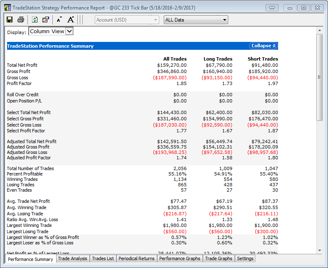Click the Save report icon
Viewport: 328px width, 268px height.
pyautogui.click(x=10, y=19)
